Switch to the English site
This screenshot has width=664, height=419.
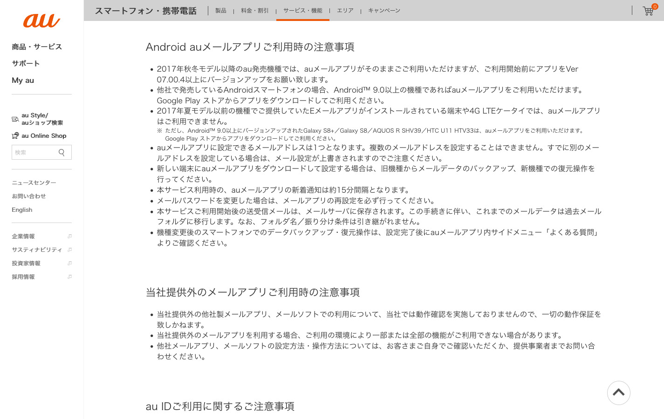point(22,210)
